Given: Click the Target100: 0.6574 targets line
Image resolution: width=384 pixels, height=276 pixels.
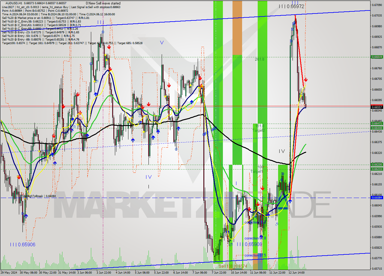Looking at the screenshot, I should tap(72, 43).
